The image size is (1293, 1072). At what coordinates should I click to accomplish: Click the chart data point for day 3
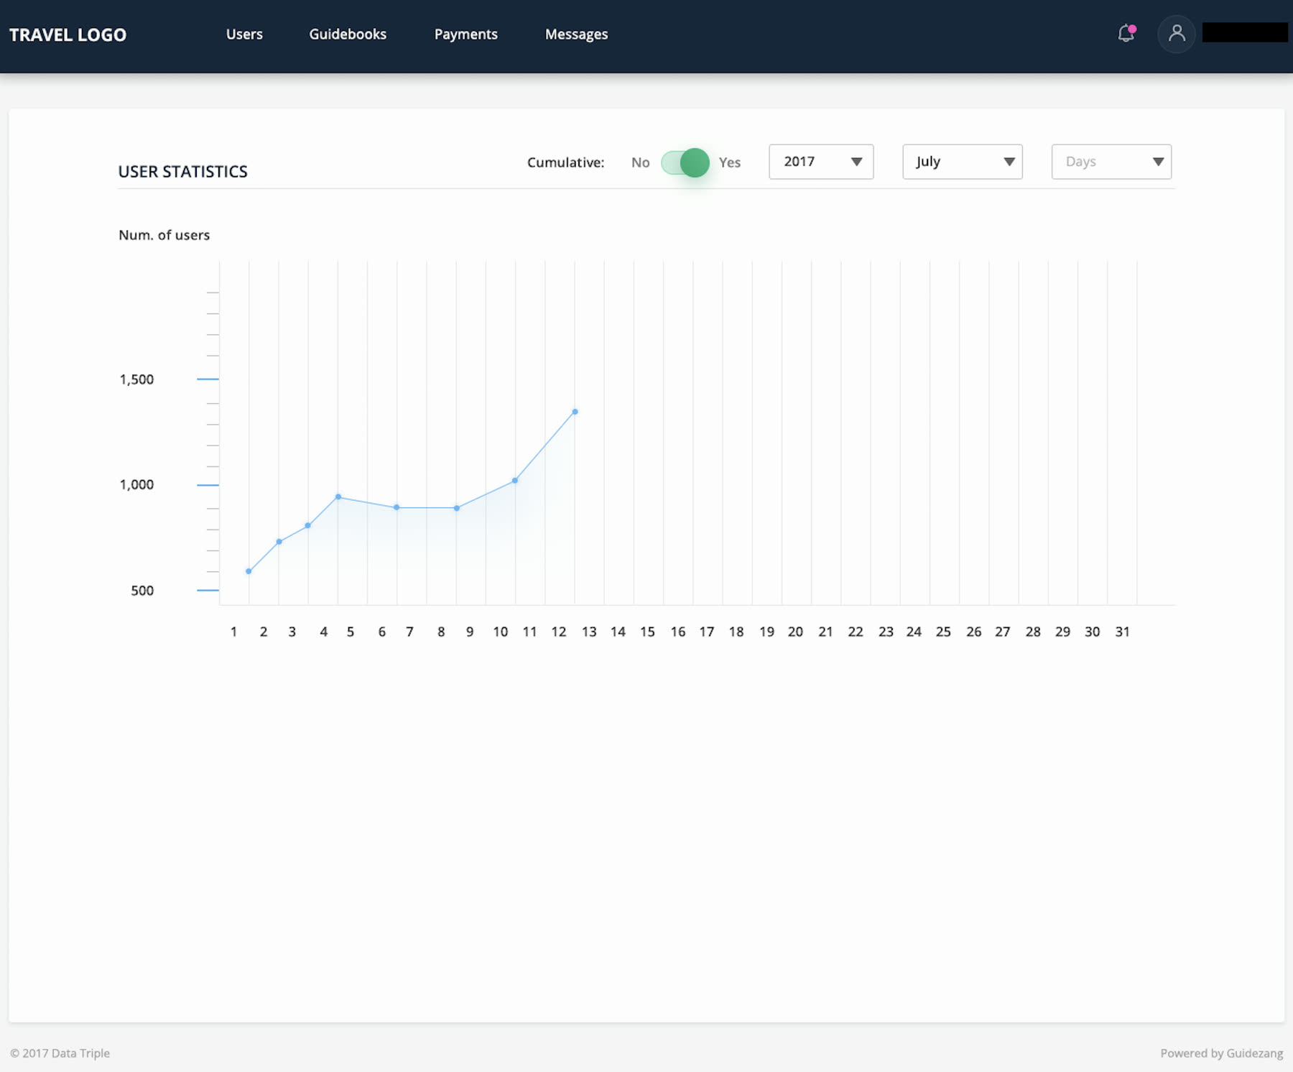pyautogui.click(x=308, y=525)
